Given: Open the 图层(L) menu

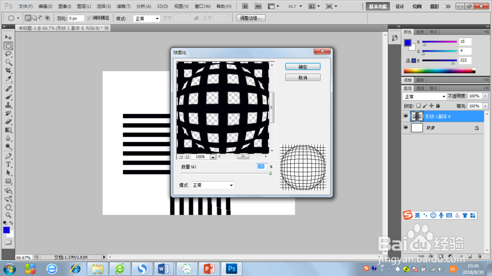Looking at the screenshot, I should tap(84, 6).
